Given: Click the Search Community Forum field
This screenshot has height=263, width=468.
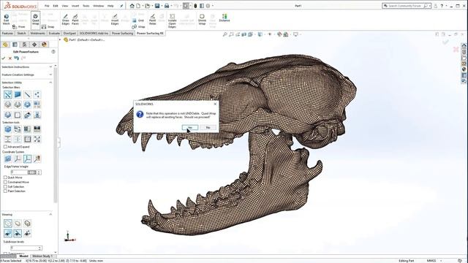Looking at the screenshot, I should tap(407, 6).
